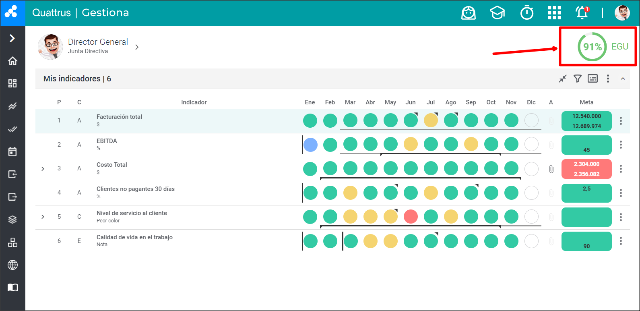Open attachment paperclip for Costo Total
This screenshot has height=311, width=640.
point(551,169)
